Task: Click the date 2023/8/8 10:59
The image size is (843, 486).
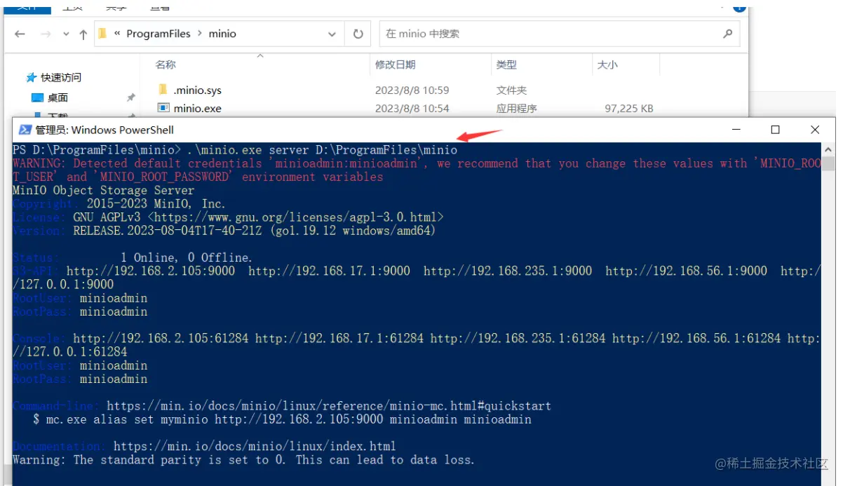Action: pos(412,90)
